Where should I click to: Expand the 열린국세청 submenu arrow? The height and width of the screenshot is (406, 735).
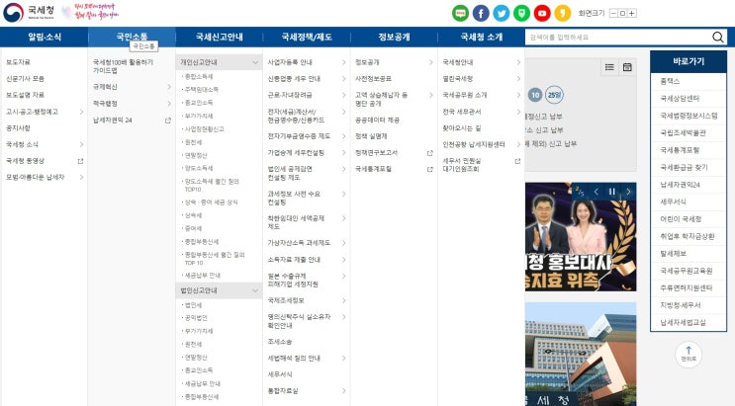pyautogui.click(x=518, y=79)
